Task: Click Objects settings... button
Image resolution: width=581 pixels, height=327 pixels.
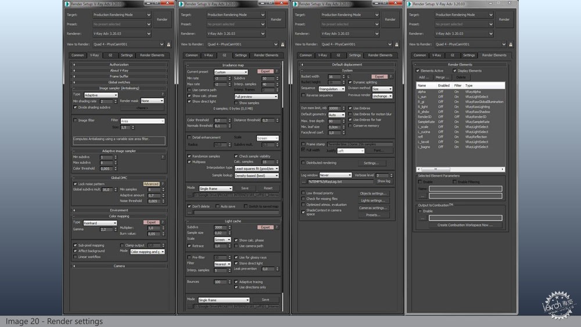Action: click(373, 193)
